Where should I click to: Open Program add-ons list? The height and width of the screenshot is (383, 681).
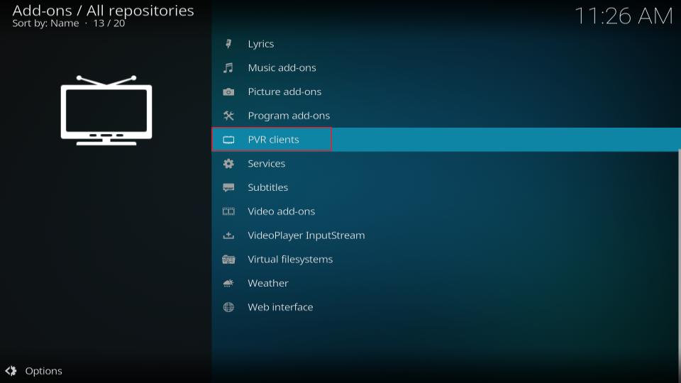(445, 116)
